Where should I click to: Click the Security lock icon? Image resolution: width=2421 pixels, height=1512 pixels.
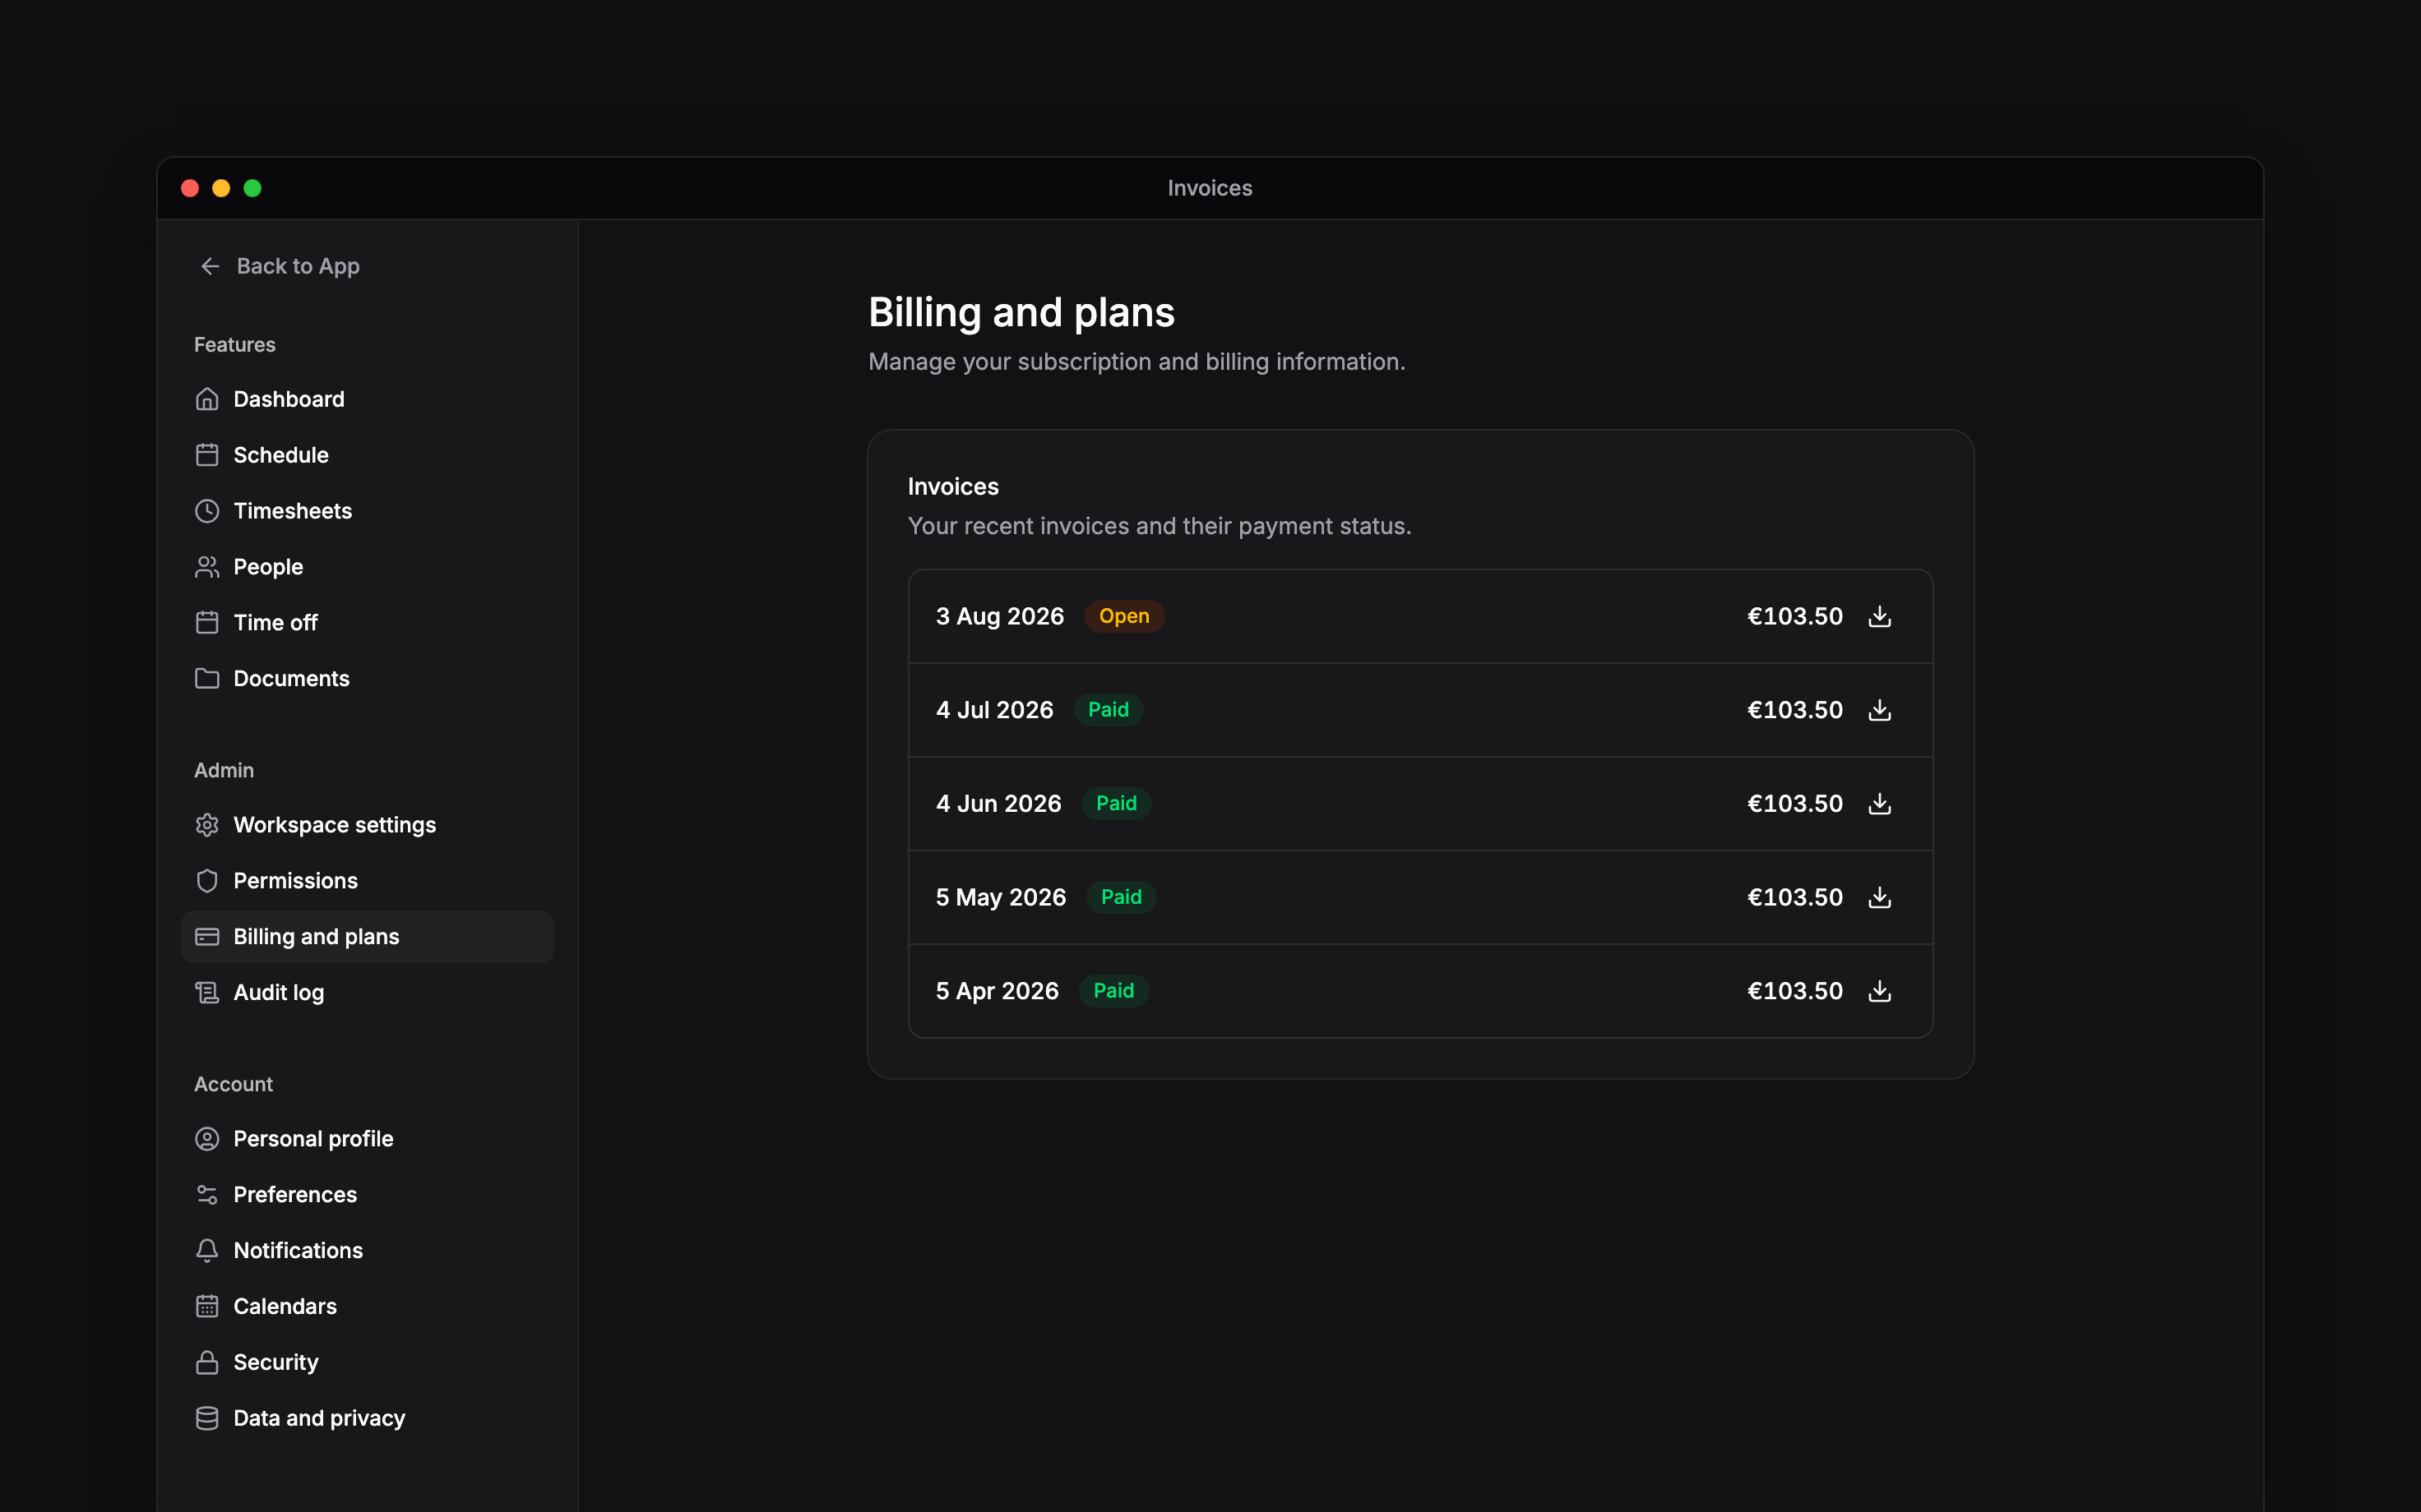(207, 1363)
